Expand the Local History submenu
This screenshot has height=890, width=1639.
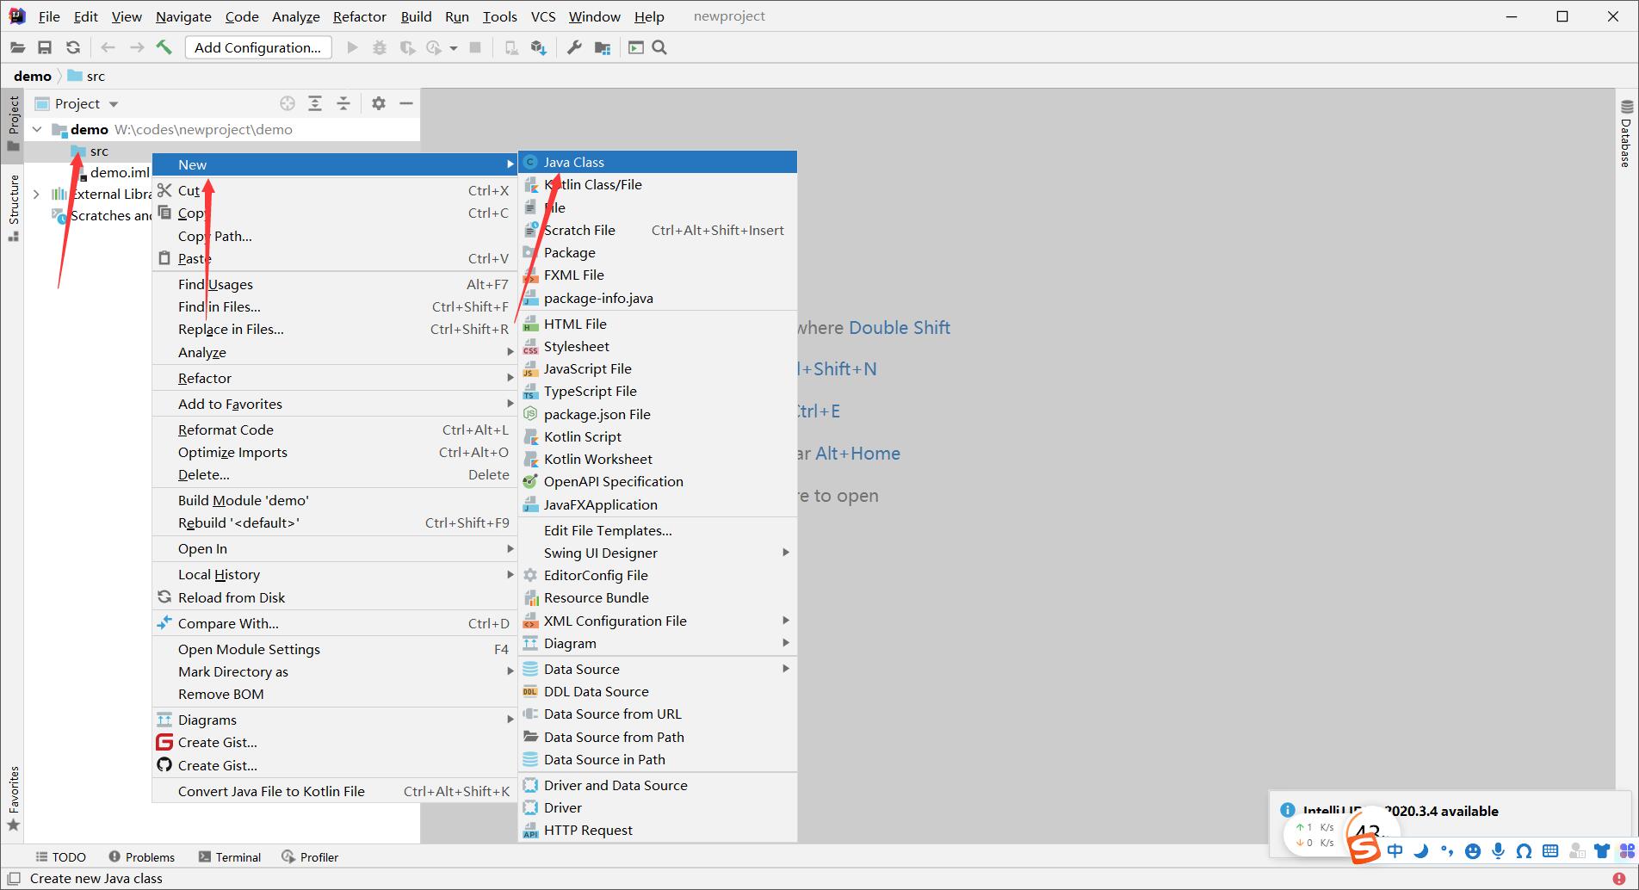point(334,574)
